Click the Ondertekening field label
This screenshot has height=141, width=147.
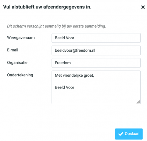pos(20,75)
